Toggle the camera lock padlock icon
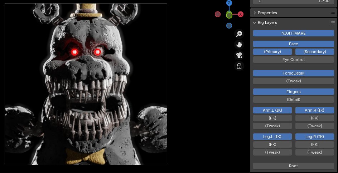338x173 pixels. point(239,66)
